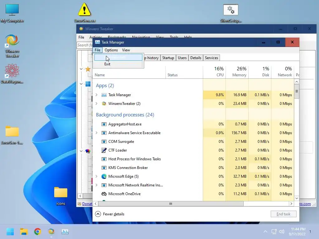
Task: Click the Microsoft Network Realtime Ins... icon
Action: (x=104, y=185)
